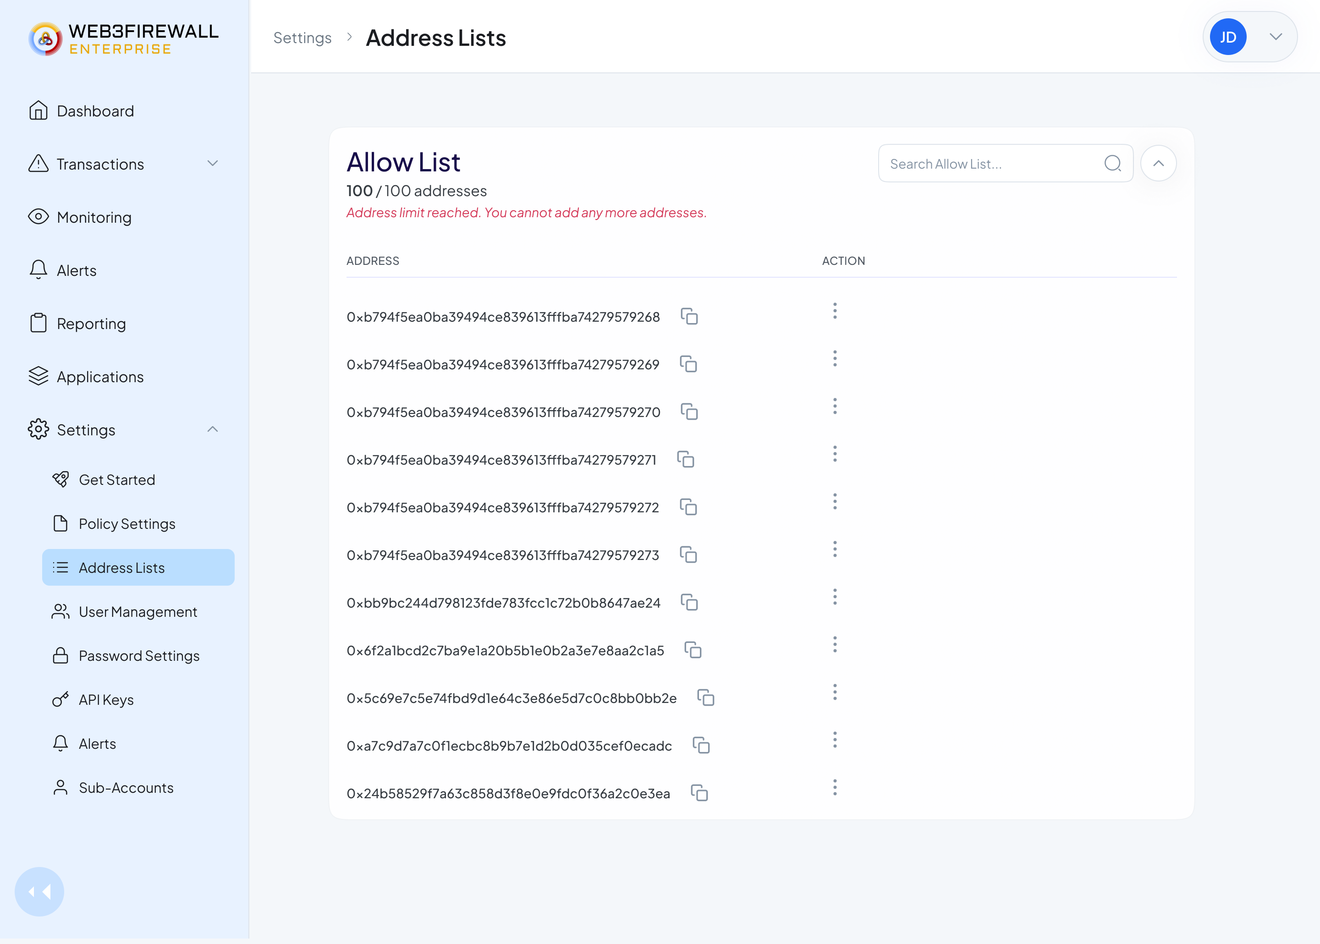The width and height of the screenshot is (1320, 944).
Task: Open the user account dropdown arrow
Action: click(1275, 37)
